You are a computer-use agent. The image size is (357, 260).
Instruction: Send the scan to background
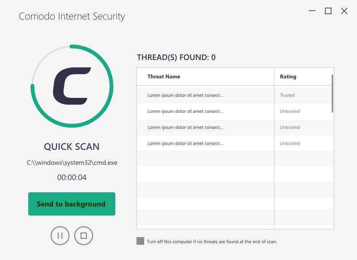(72, 204)
